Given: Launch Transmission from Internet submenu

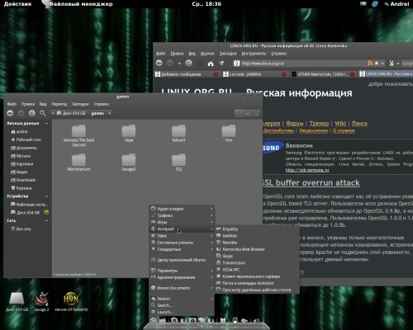Looking at the screenshot, I should point(257,262).
